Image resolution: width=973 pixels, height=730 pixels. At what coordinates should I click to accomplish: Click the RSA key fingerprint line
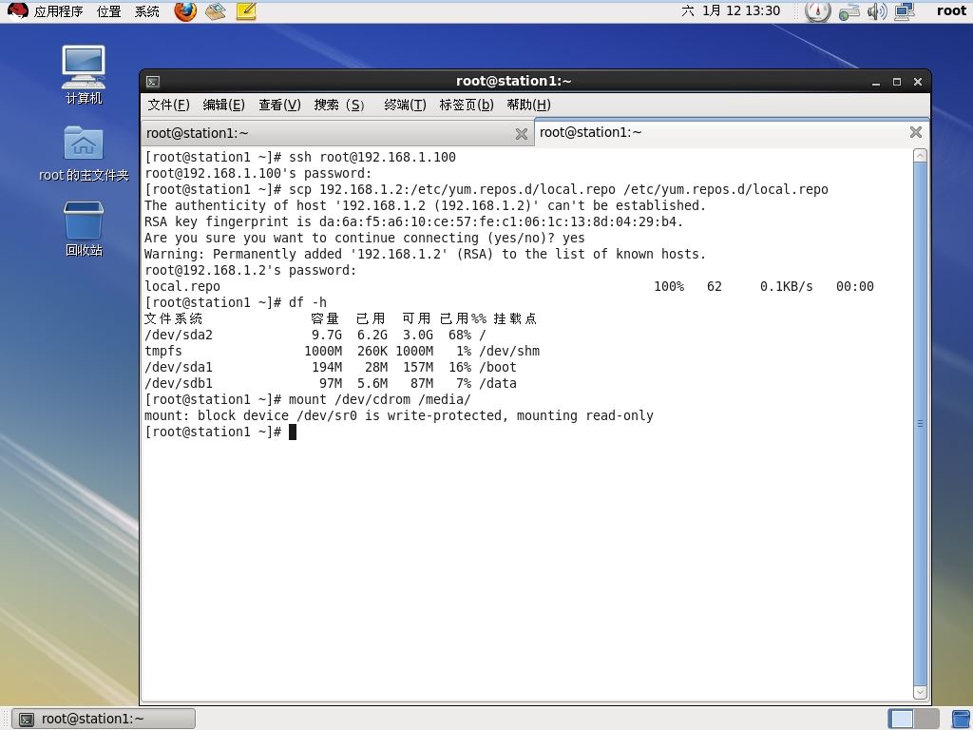413,222
